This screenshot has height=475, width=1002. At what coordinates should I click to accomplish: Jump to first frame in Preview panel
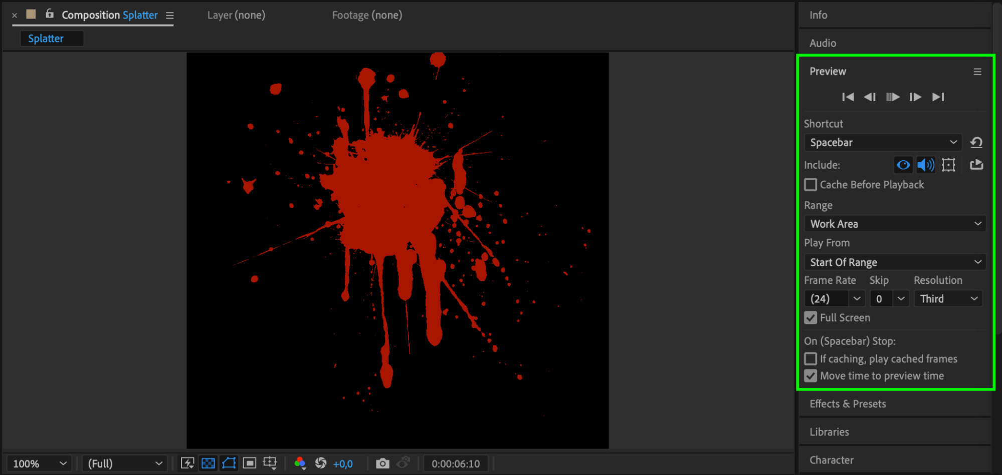848,97
